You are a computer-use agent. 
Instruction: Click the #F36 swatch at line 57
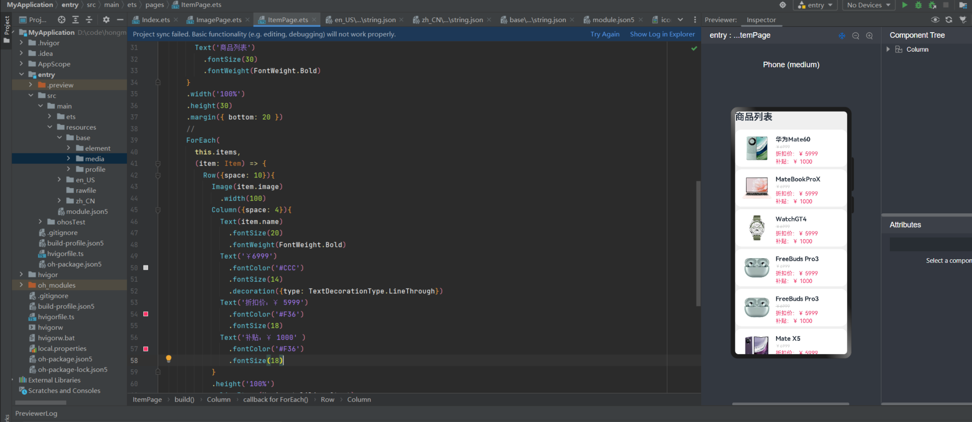click(x=146, y=349)
